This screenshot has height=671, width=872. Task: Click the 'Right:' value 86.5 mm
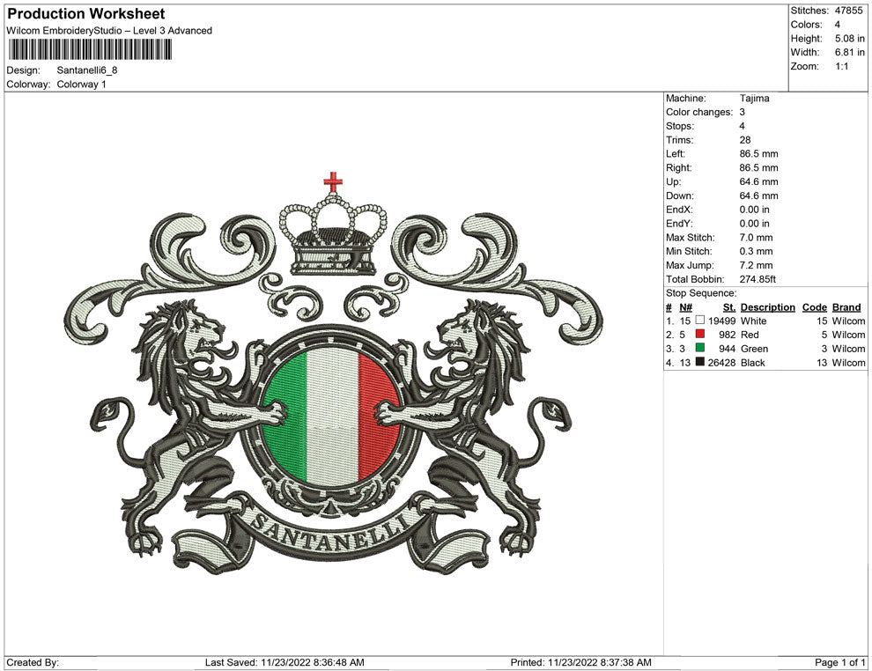(x=758, y=168)
